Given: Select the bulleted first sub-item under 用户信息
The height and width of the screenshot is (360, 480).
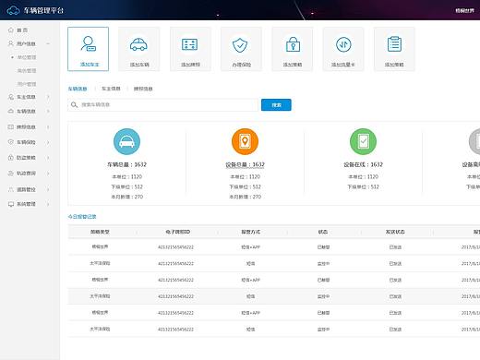Looking at the screenshot, I should (27, 57).
